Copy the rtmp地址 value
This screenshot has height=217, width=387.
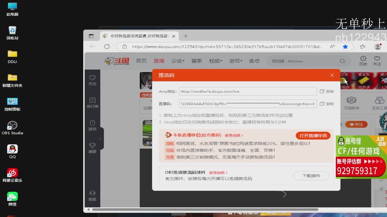tap(327, 91)
